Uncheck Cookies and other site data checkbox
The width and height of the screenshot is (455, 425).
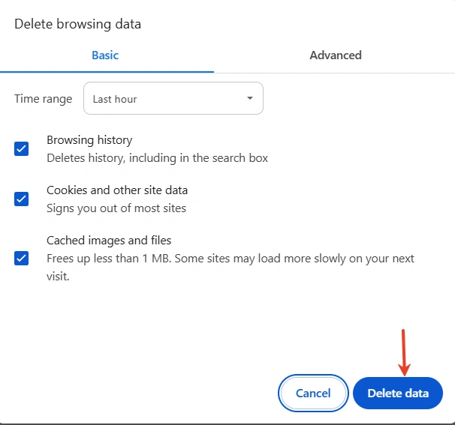[x=22, y=199]
